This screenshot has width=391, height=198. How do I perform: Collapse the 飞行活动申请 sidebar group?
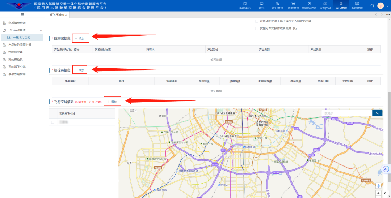41,30
